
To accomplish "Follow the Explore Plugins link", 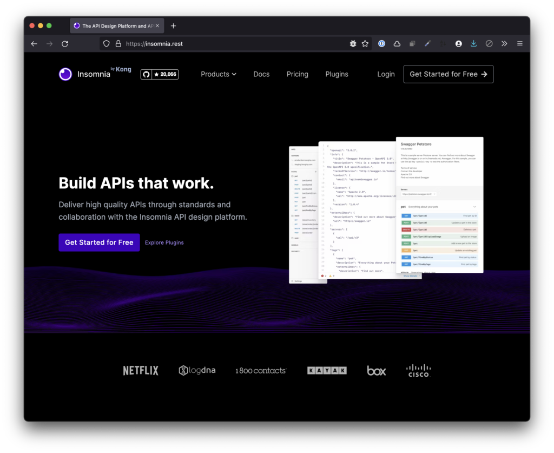I will 164,242.
